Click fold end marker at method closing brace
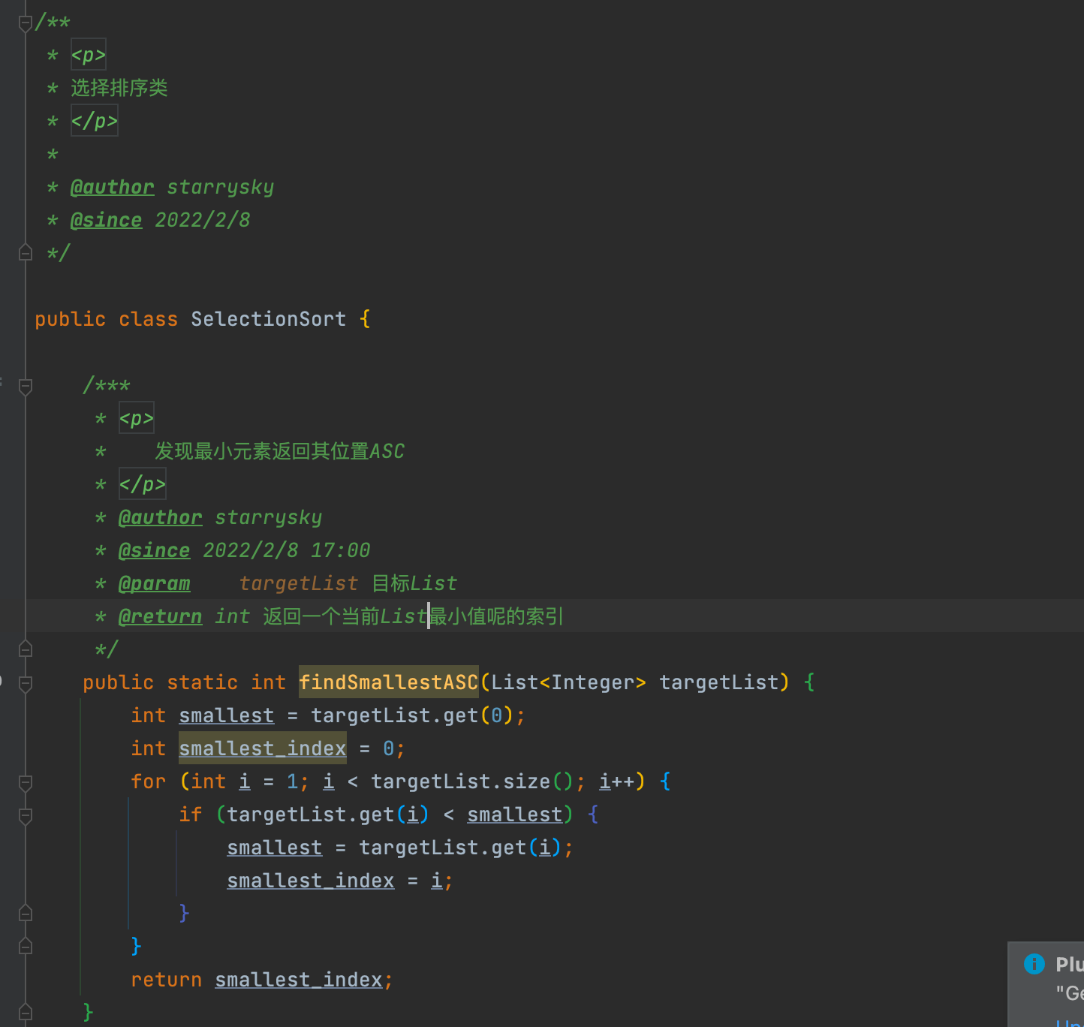The width and height of the screenshot is (1084, 1027). 25,1012
